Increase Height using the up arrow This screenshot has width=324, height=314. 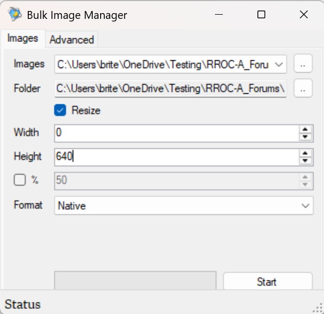pos(305,153)
